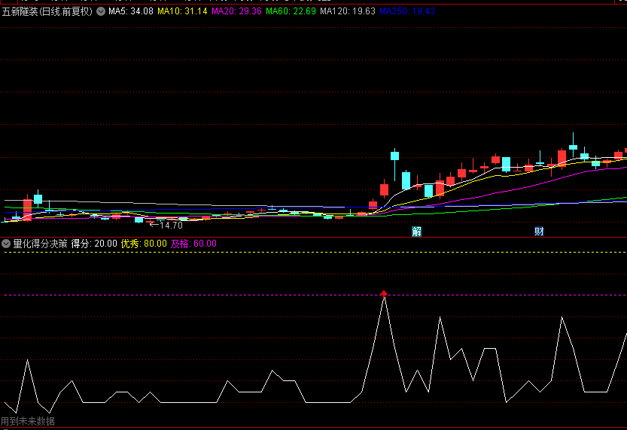The width and height of the screenshot is (627, 430).
Task: Click the 用到未来数据 warning text
Action: pyautogui.click(x=28, y=422)
